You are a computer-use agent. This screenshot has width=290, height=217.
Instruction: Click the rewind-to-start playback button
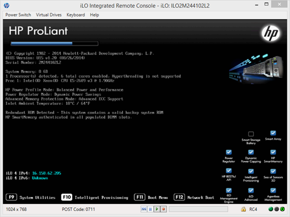coord(144,209)
